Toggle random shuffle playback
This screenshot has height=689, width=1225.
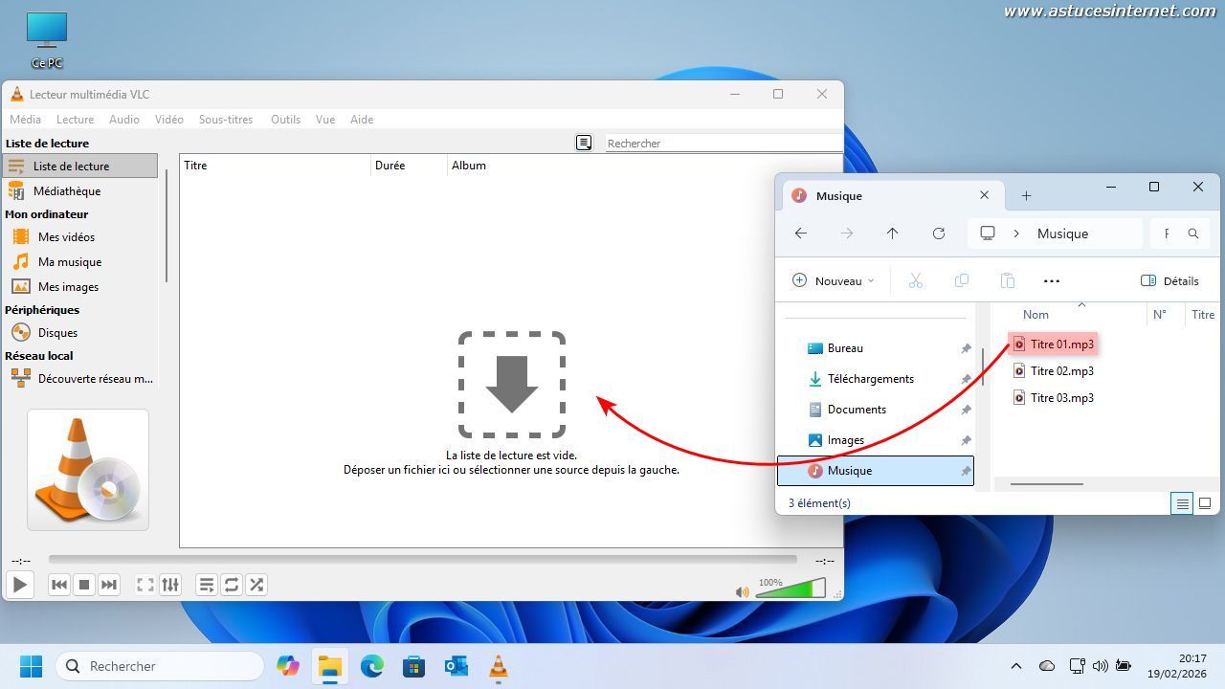pyautogui.click(x=256, y=585)
